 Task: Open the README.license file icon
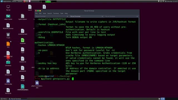pyautogui.click(x=8, y=25)
